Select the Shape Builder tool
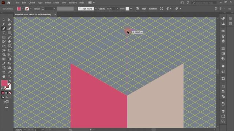 point(4,55)
